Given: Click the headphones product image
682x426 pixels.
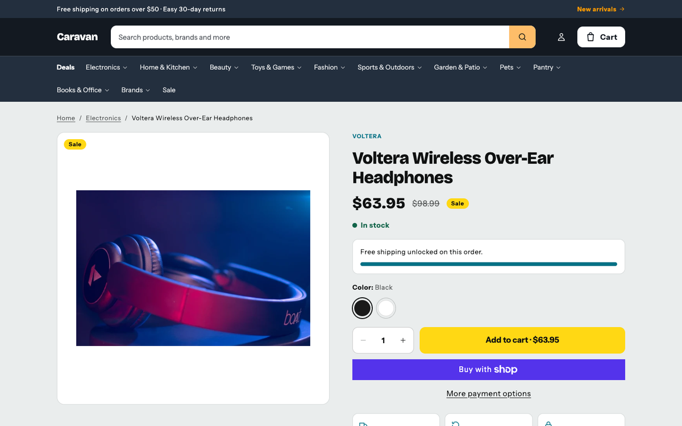Looking at the screenshot, I should (x=193, y=268).
